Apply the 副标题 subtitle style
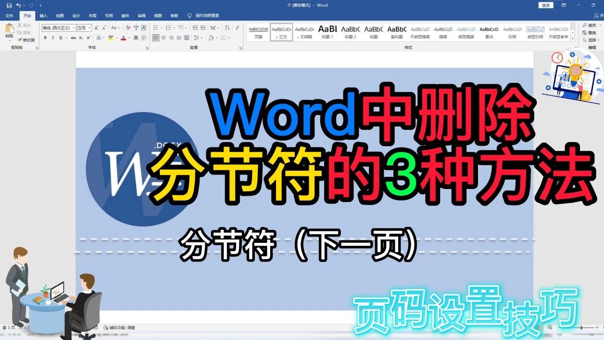The height and width of the screenshot is (340, 604). pos(397,32)
